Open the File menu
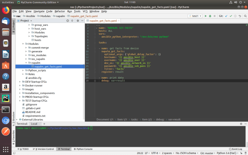This screenshot has width=248, height=155. coord(15,11)
